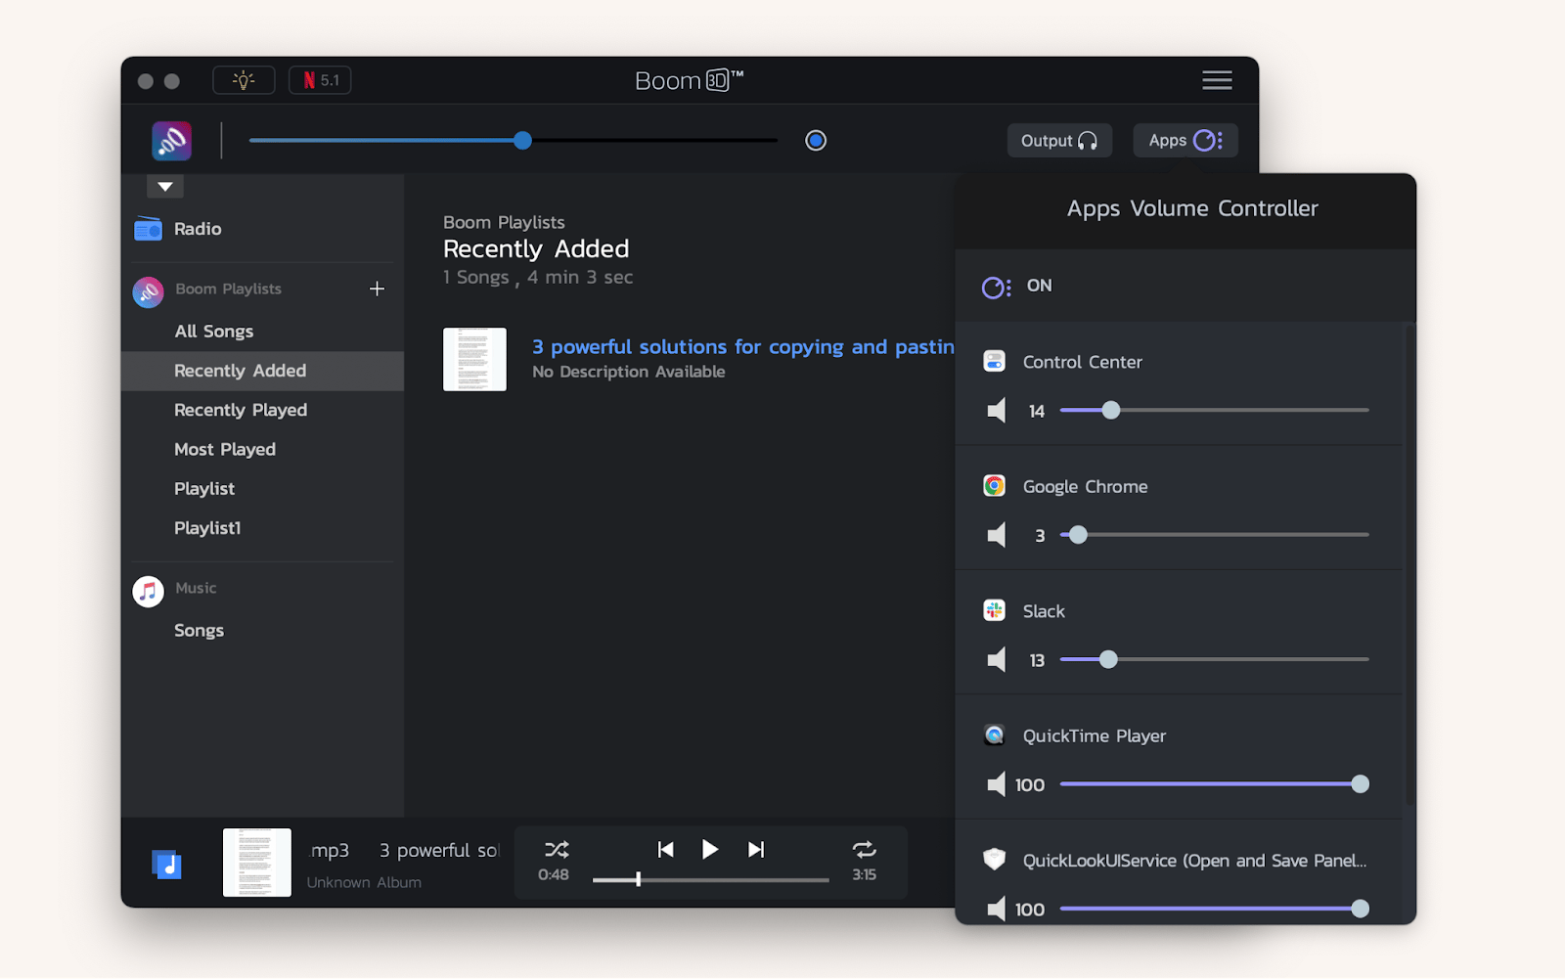The height and width of the screenshot is (979, 1565).
Task: Click the Control Center app icon
Action: point(994,361)
